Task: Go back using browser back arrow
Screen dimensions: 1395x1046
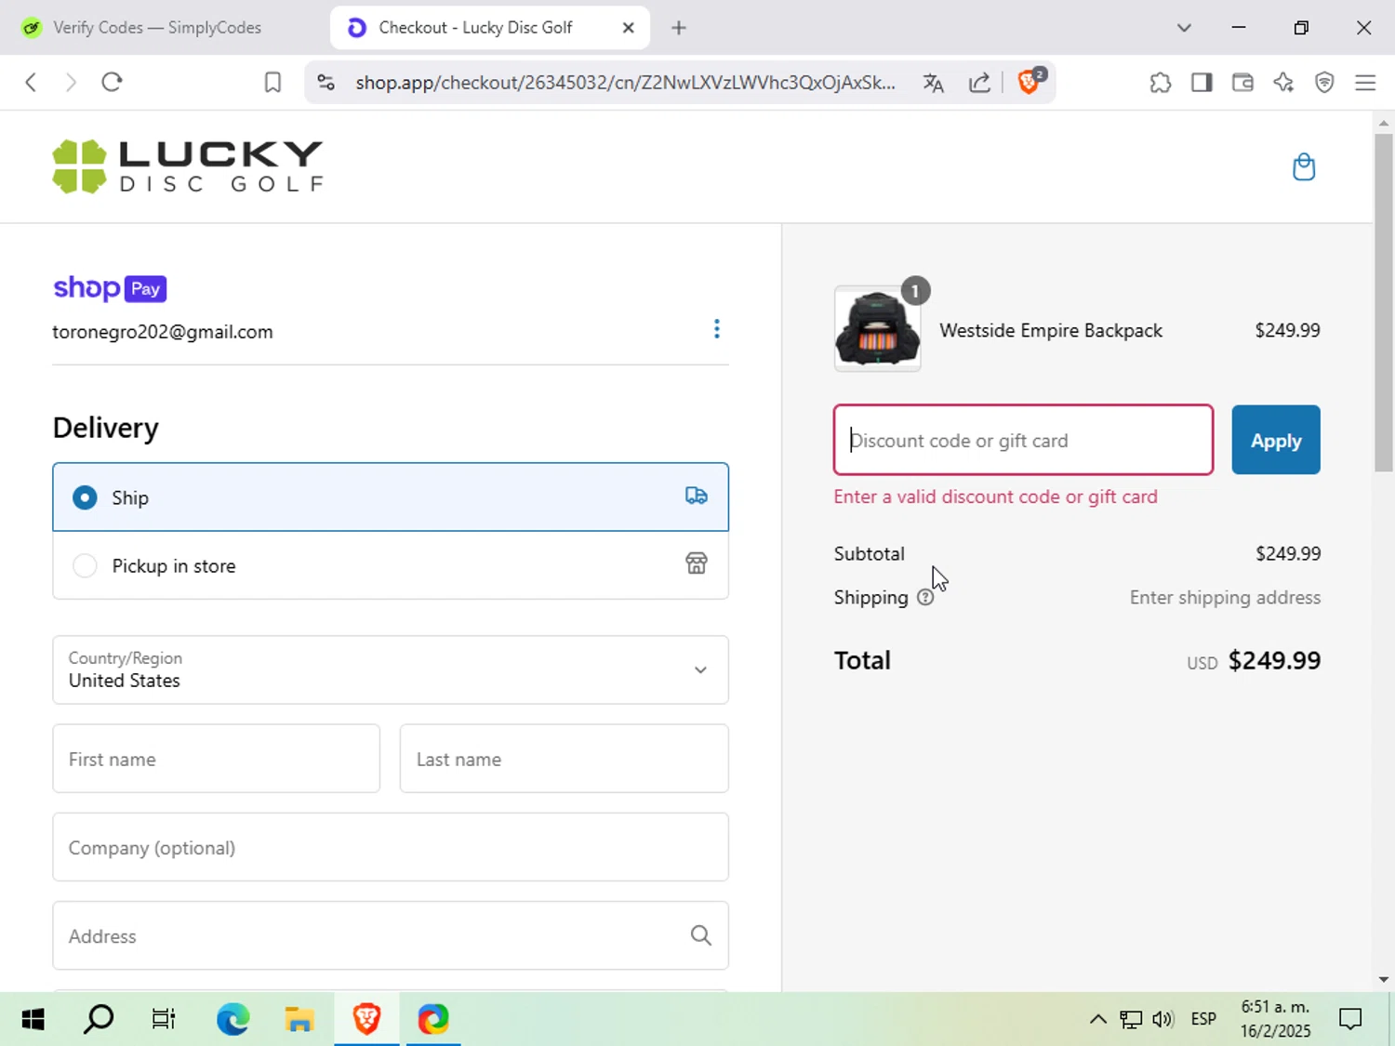Action: pyautogui.click(x=31, y=83)
